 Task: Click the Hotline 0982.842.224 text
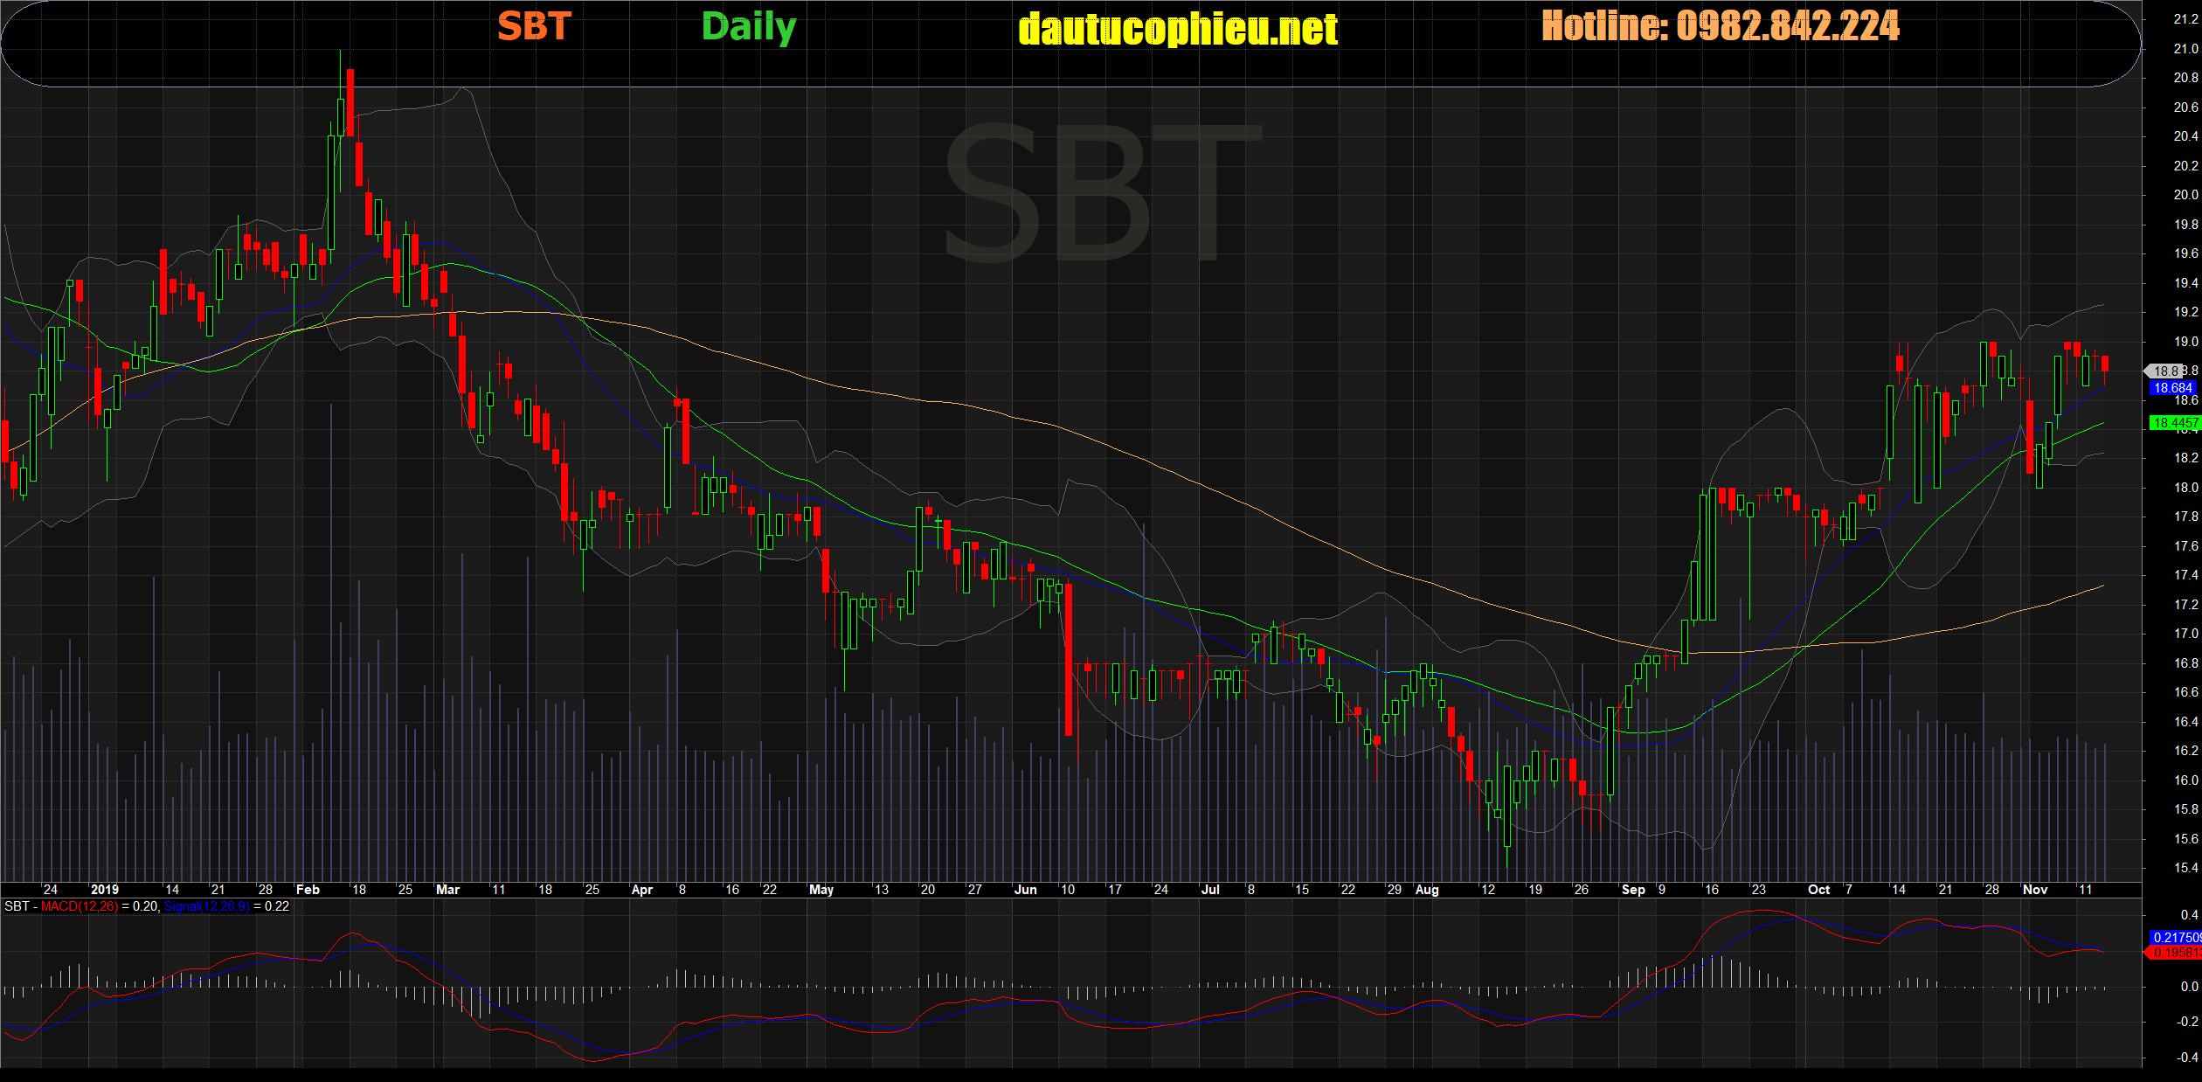pyautogui.click(x=1720, y=26)
